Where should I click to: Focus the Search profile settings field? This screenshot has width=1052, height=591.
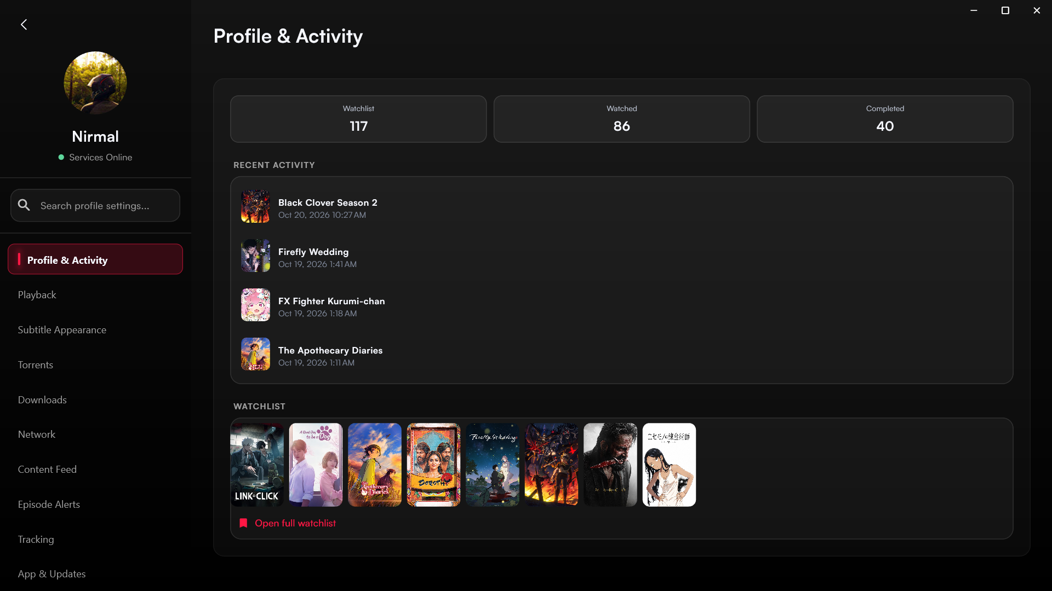95,205
